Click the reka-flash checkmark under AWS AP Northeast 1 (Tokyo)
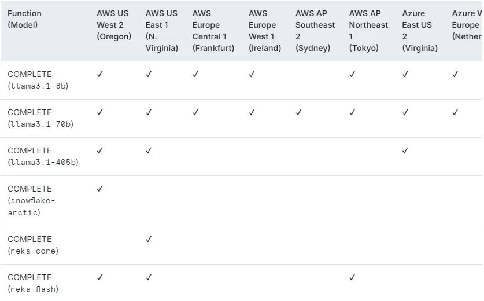The height and width of the screenshot is (301, 484). click(x=352, y=277)
